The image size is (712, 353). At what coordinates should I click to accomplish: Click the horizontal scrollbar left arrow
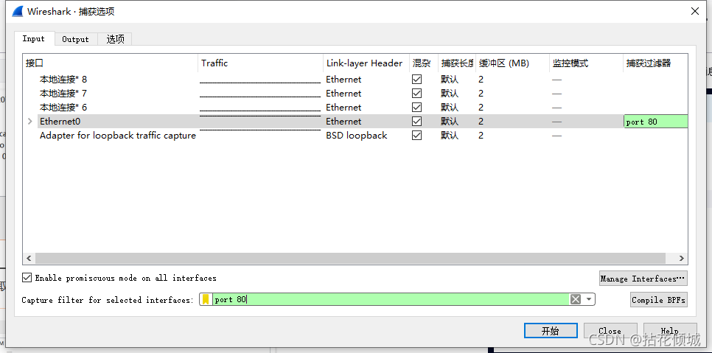click(29, 258)
